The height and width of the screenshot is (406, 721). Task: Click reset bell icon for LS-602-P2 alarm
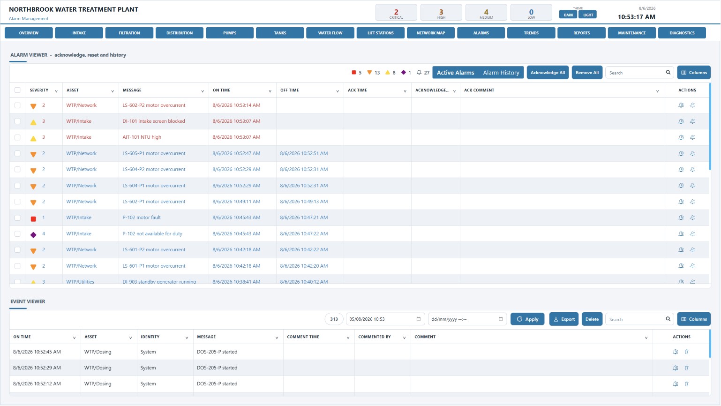(692, 105)
